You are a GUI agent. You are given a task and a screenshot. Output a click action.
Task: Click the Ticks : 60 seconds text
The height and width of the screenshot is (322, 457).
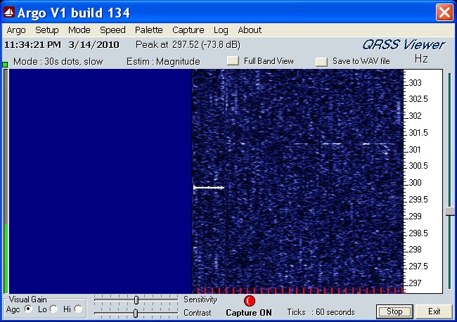click(321, 312)
